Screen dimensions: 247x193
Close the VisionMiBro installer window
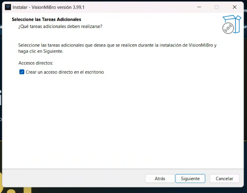pos(234,7)
